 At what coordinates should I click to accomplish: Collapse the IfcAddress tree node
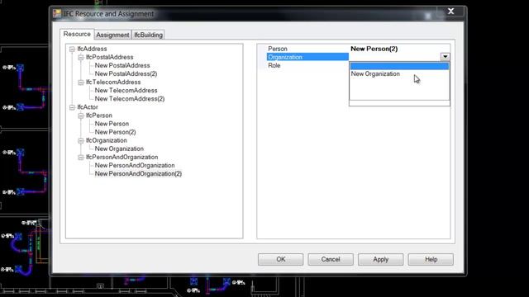pos(72,49)
